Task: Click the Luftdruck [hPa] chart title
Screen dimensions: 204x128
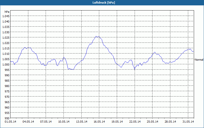Action: [104, 3]
